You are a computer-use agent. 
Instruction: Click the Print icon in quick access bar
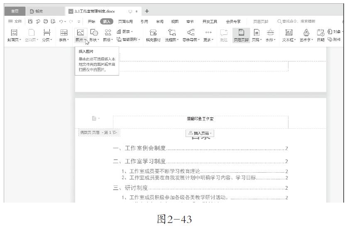point(46,21)
